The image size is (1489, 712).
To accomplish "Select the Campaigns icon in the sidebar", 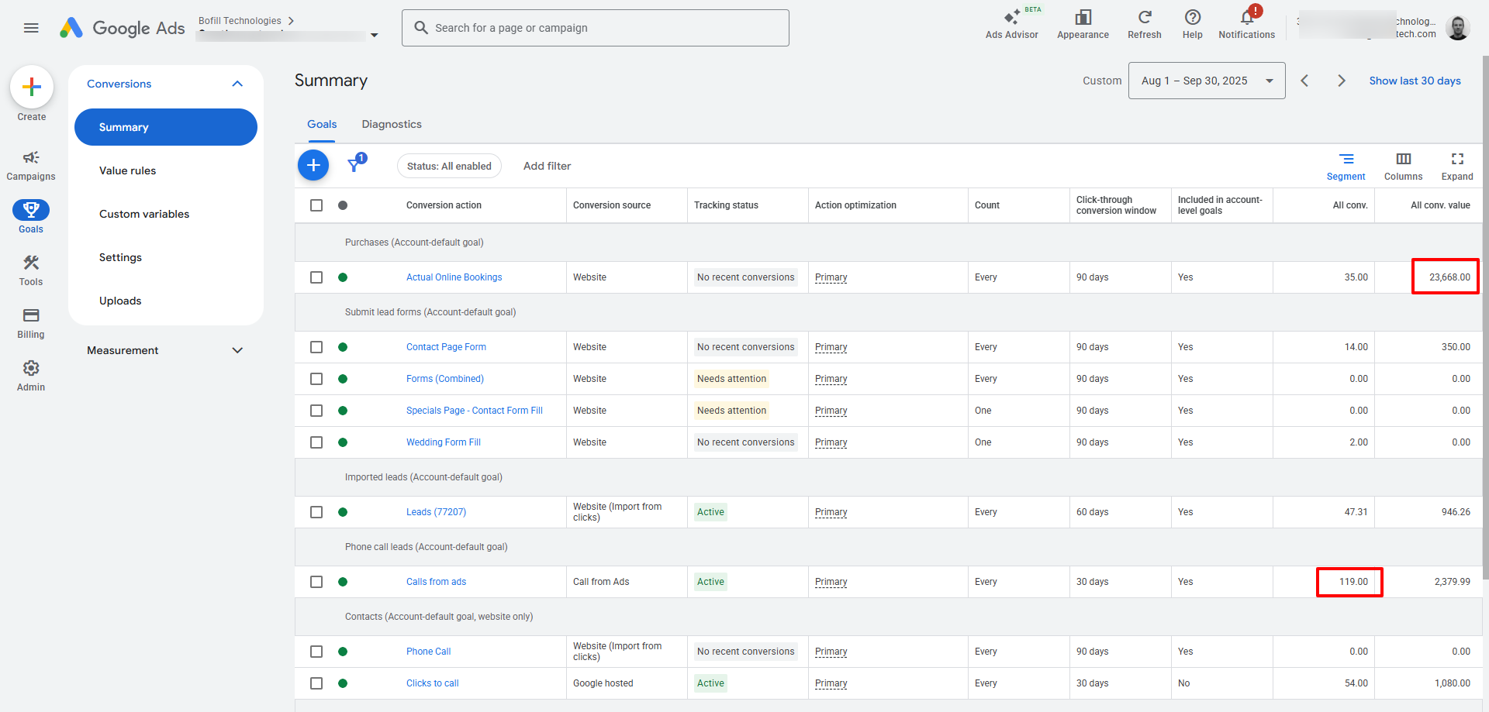I will [x=30, y=163].
